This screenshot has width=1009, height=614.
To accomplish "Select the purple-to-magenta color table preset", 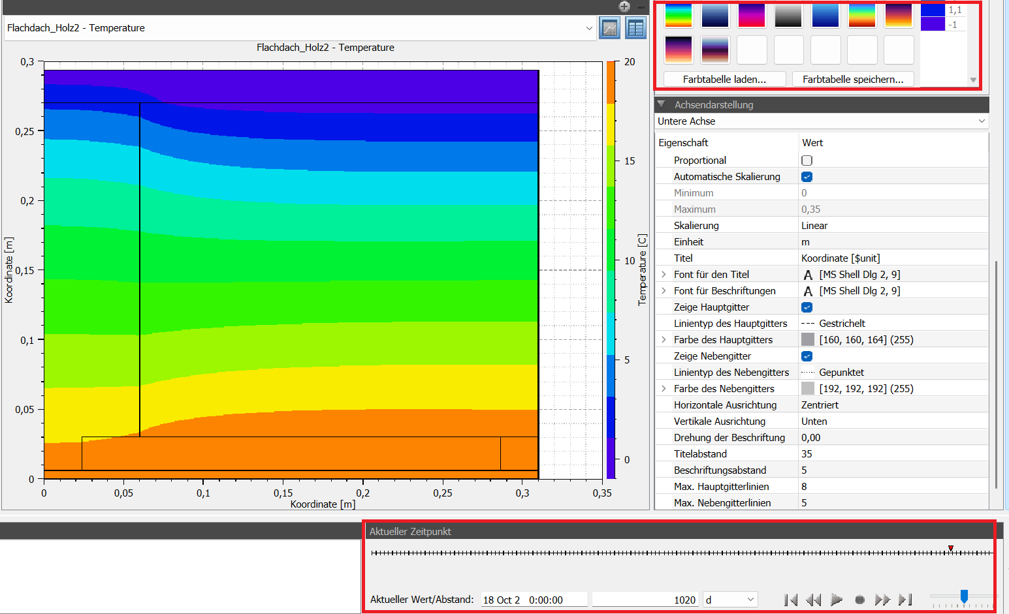I will coord(752,15).
